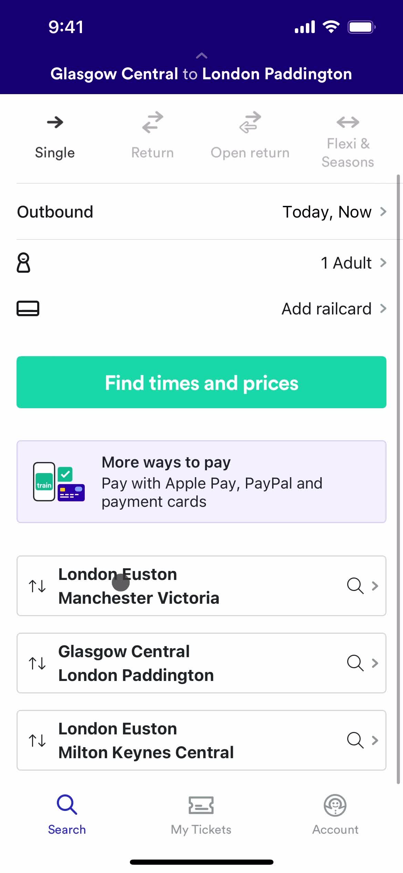
Task: Select the Return ticket type
Action: click(153, 136)
